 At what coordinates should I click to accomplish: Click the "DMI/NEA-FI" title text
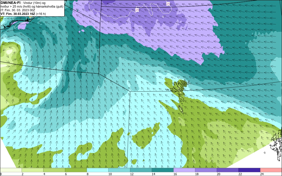10,3
